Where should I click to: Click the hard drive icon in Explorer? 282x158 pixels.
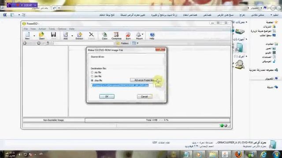[x=240, y=31]
